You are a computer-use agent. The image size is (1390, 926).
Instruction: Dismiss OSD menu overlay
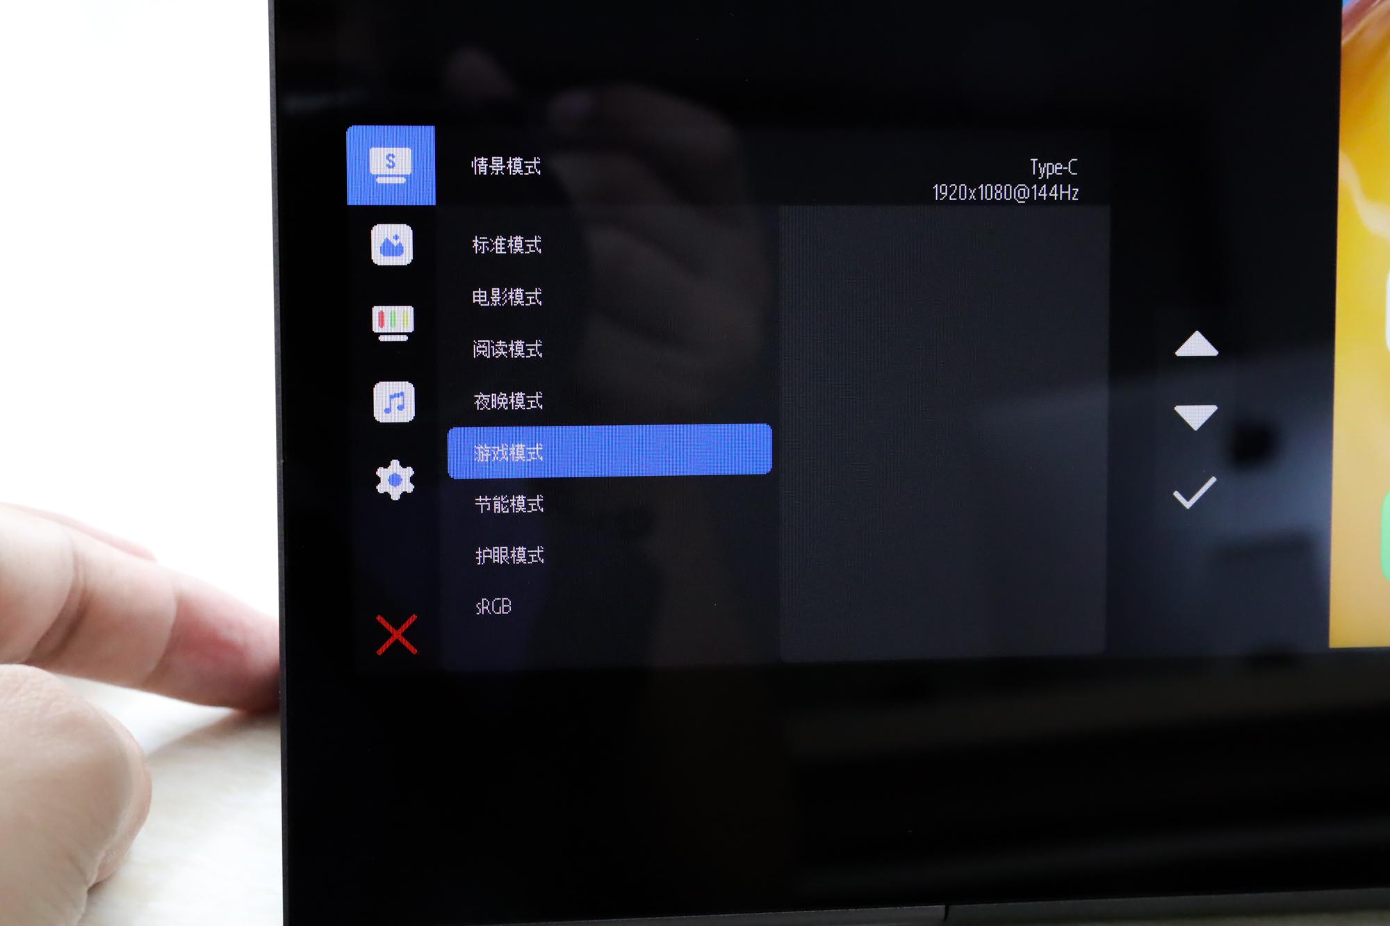click(x=398, y=634)
